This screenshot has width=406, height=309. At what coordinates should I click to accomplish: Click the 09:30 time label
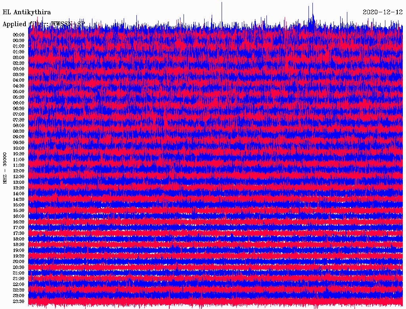pos(19,143)
